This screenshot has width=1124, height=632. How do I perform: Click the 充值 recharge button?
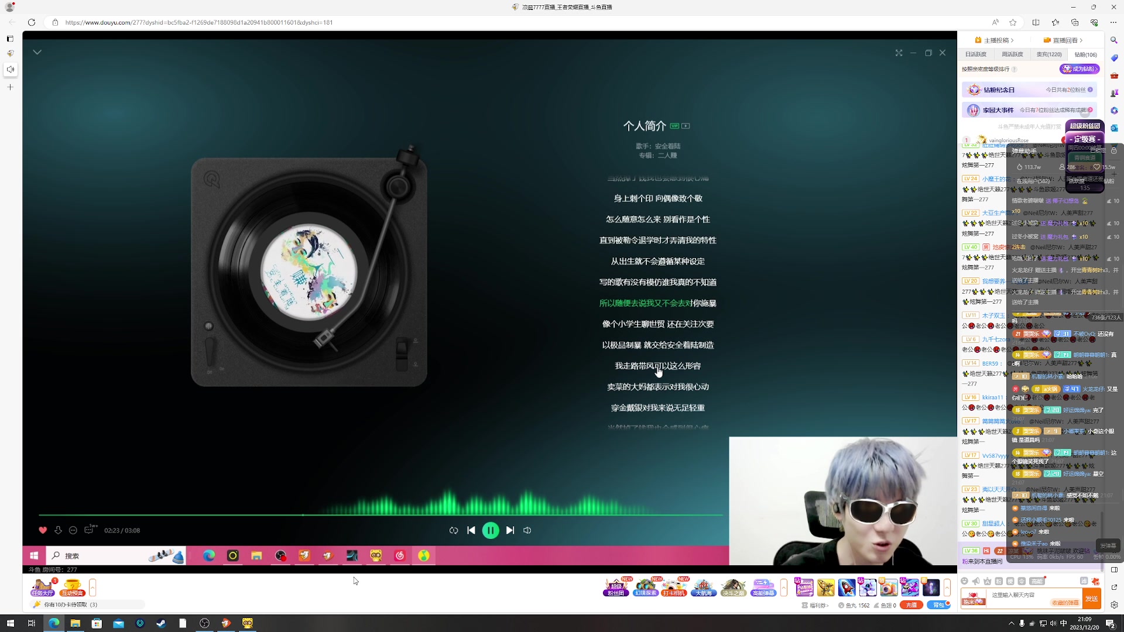pos(911,605)
